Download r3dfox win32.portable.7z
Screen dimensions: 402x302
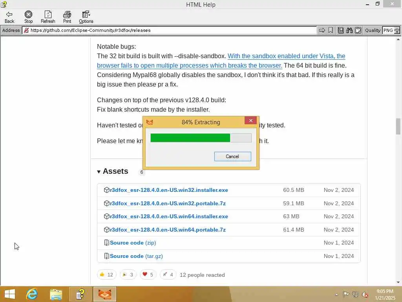pyautogui.click(x=168, y=203)
